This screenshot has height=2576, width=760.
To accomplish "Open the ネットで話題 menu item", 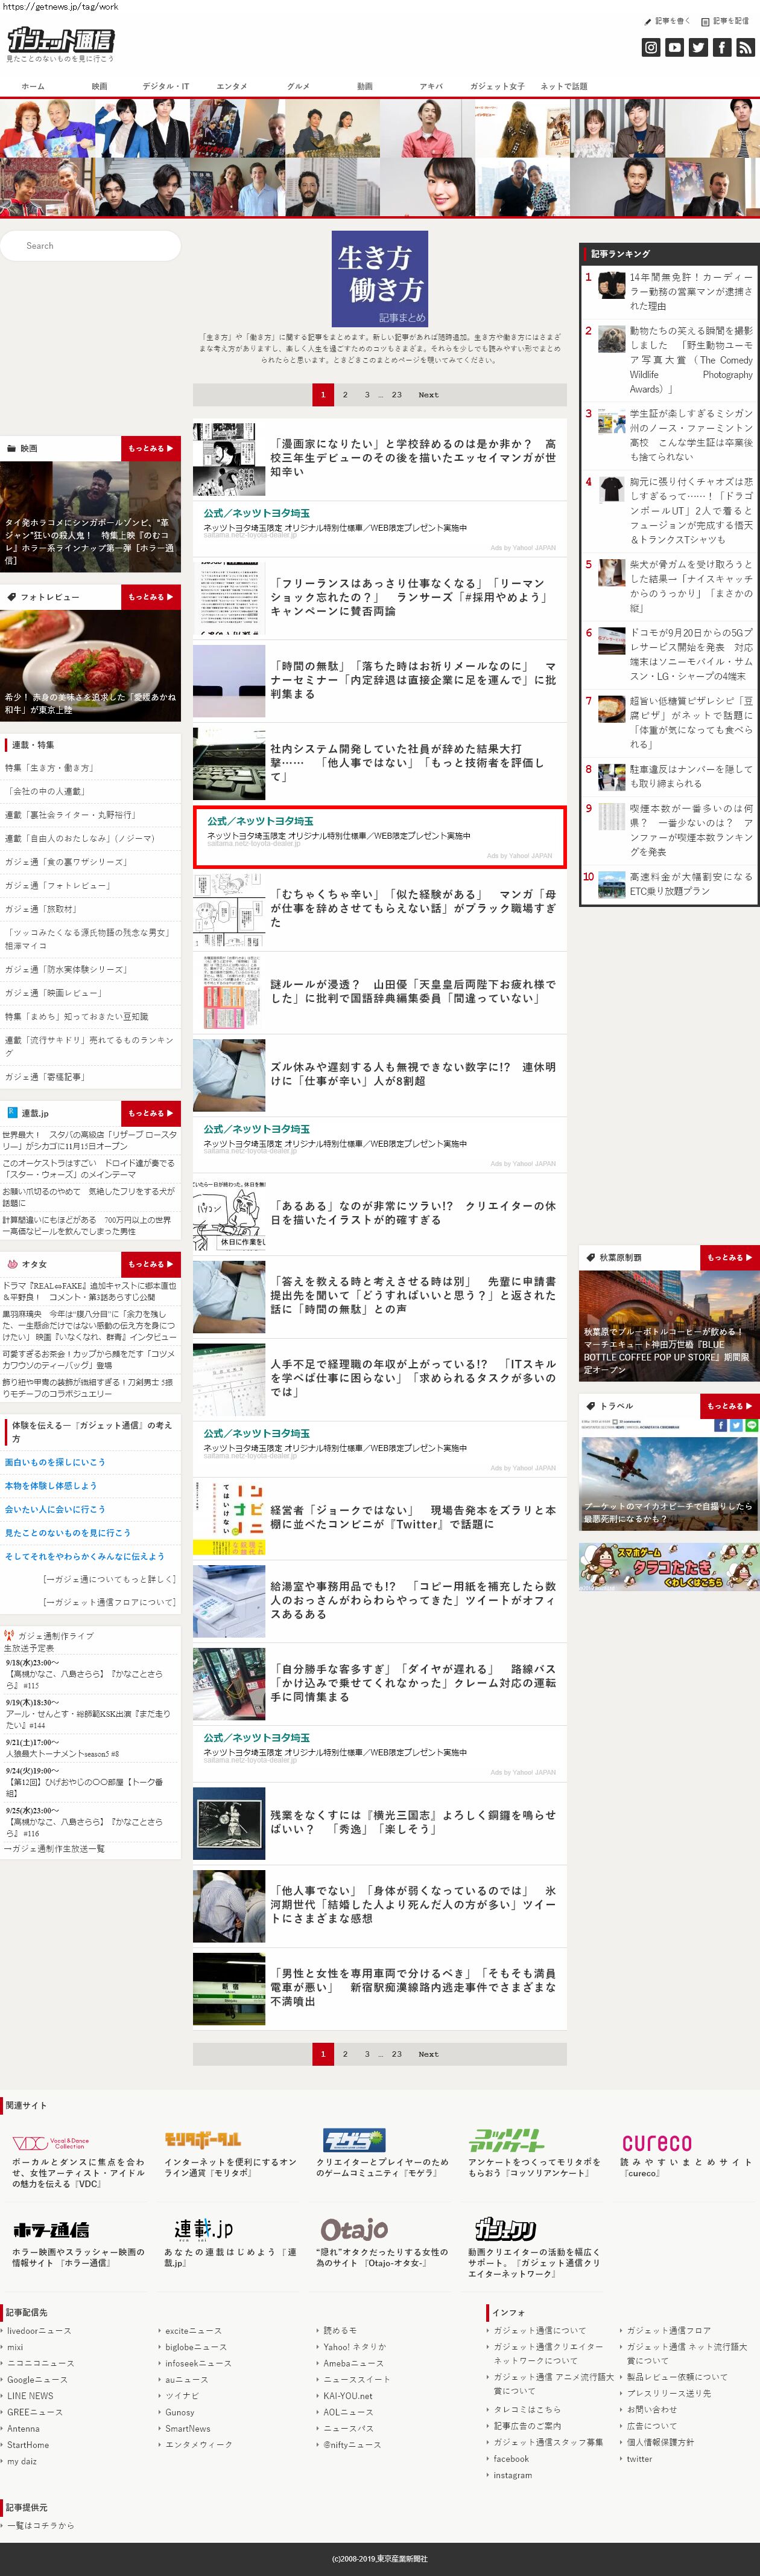I will pyautogui.click(x=564, y=86).
